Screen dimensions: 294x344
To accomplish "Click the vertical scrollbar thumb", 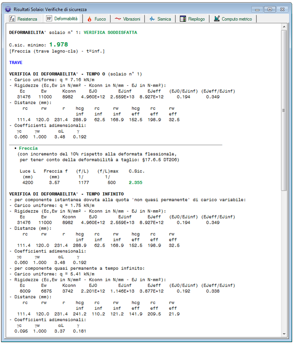I will coord(284,110).
